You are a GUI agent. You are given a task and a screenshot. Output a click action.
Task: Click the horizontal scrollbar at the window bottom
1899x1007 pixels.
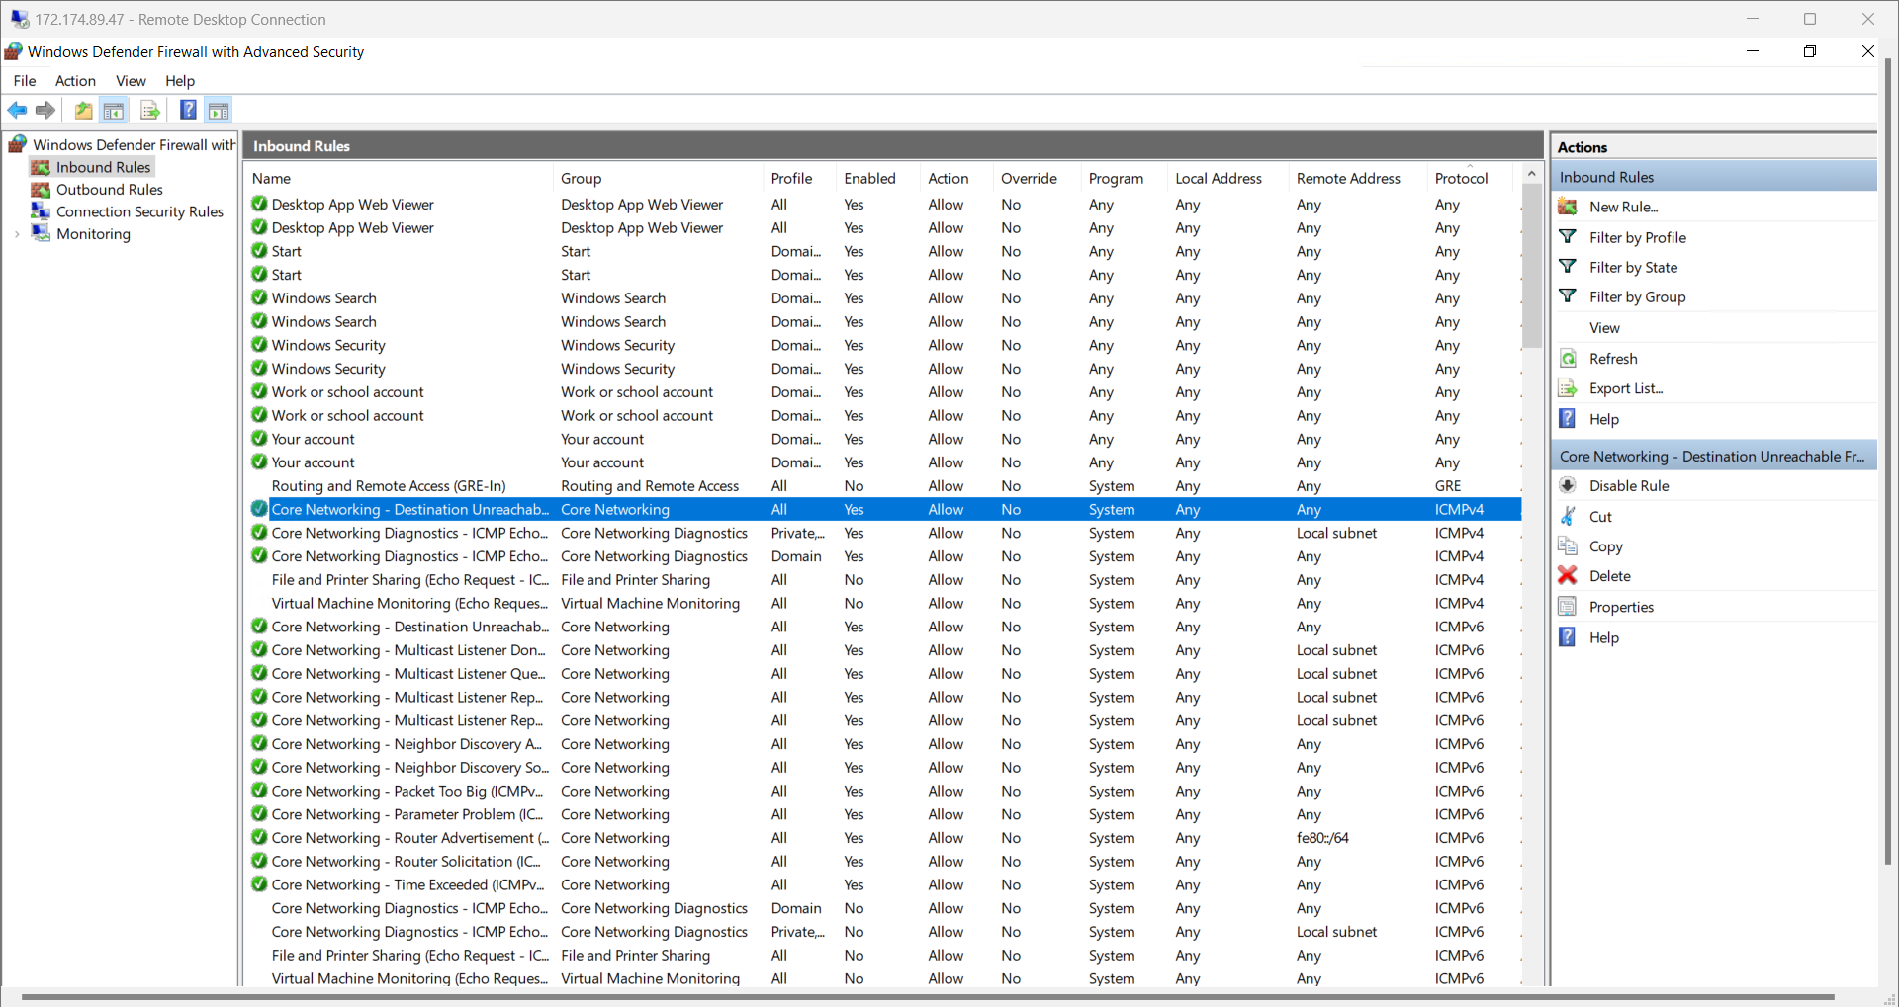[x=928, y=998]
